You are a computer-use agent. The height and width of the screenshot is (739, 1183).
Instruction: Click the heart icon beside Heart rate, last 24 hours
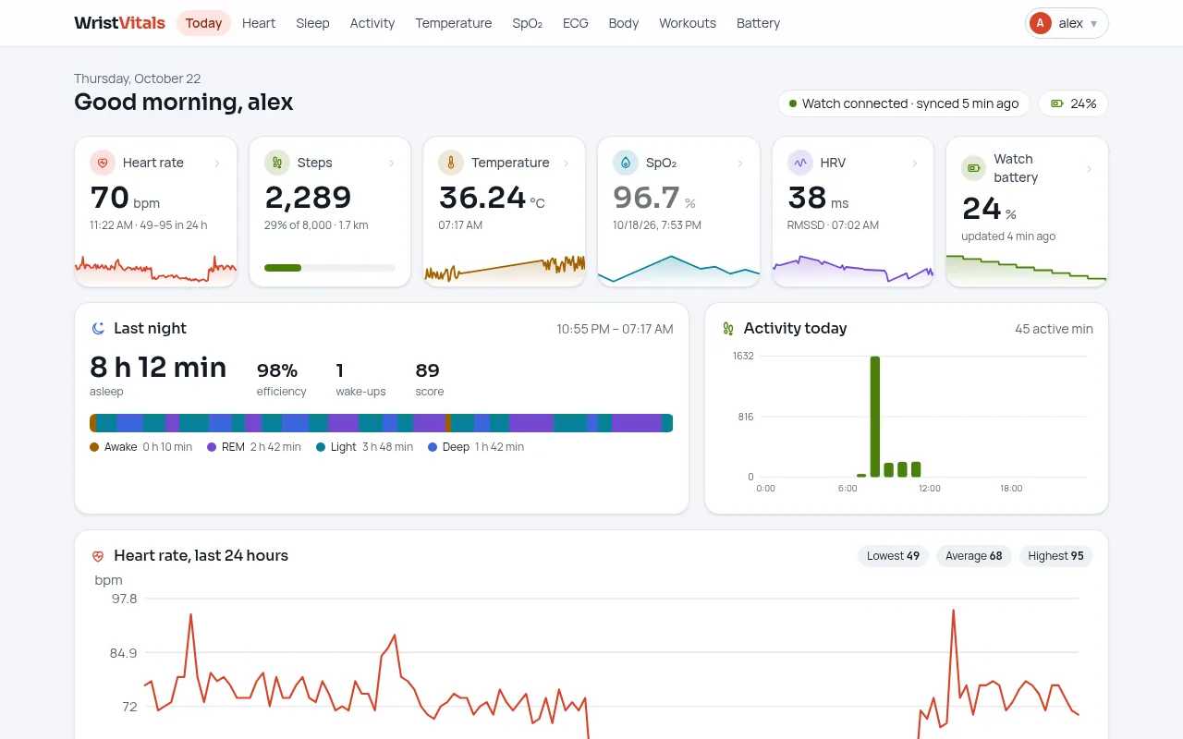pos(98,556)
